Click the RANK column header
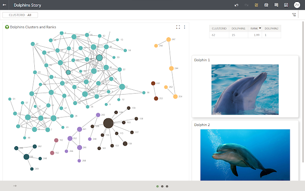Viewport: 305px width, 191px height. [254, 29]
